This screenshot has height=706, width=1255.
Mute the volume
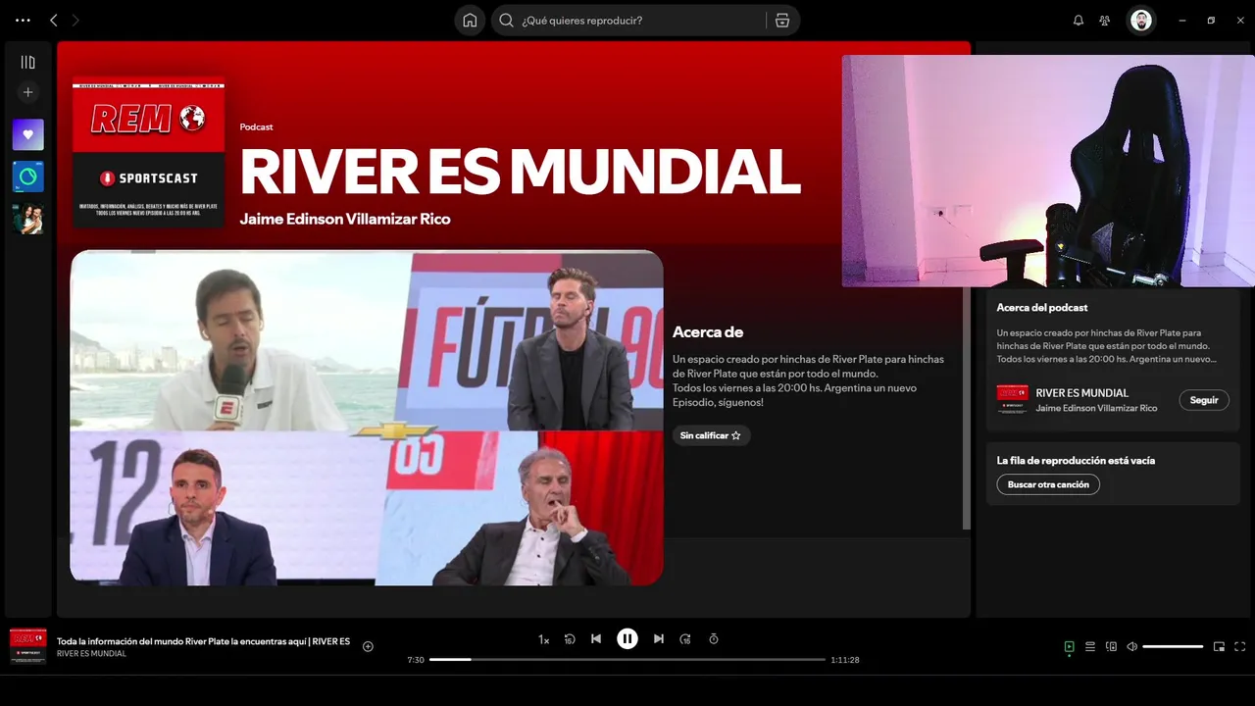[1132, 647]
